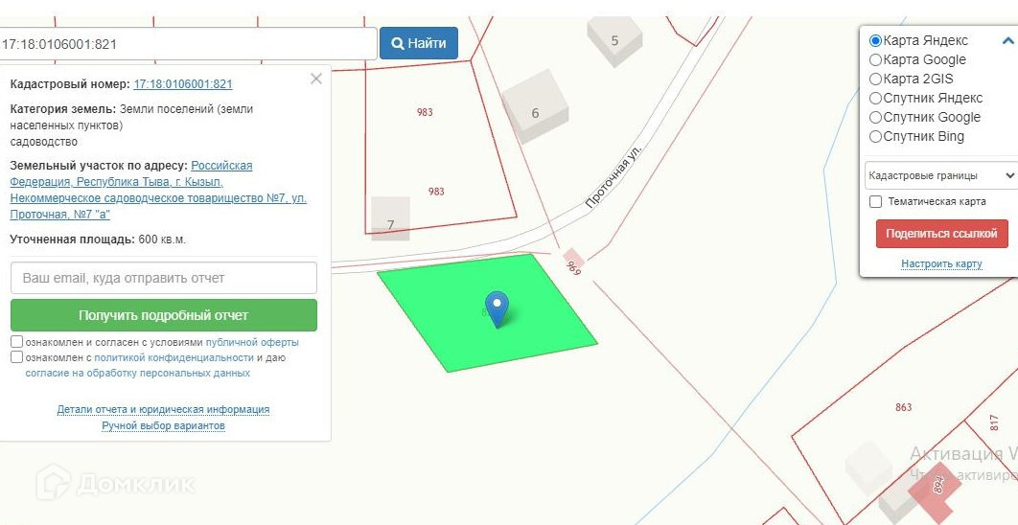The width and height of the screenshot is (1018, 525).
Task: Close the cadastral info panel
Action: 316,80
